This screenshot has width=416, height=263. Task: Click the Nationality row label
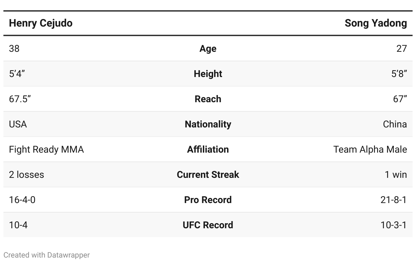click(x=208, y=124)
